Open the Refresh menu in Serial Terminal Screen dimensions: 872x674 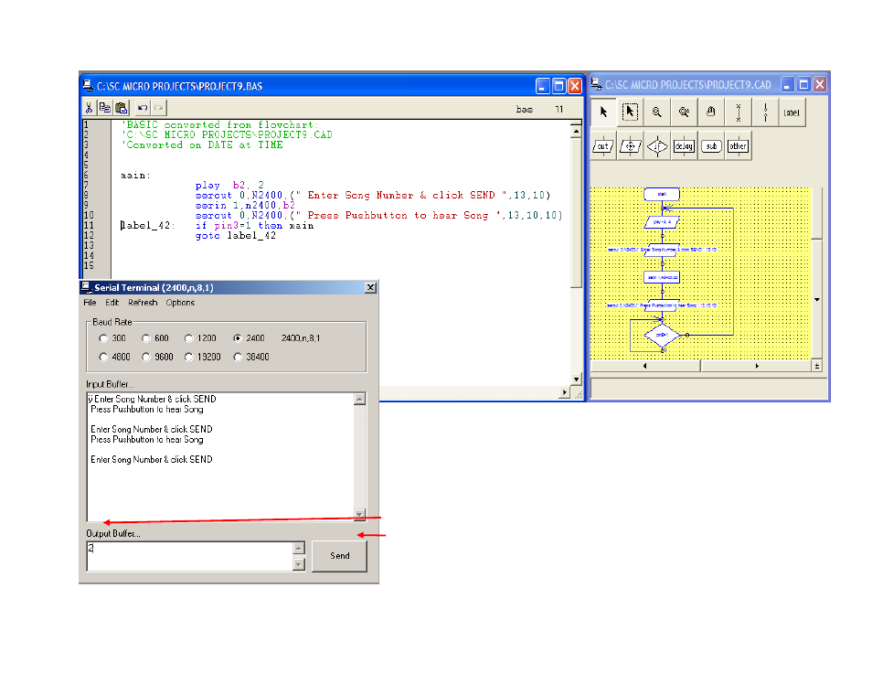coord(143,303)
